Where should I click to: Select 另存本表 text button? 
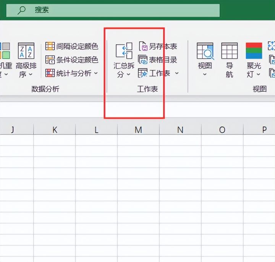(163, 46)
